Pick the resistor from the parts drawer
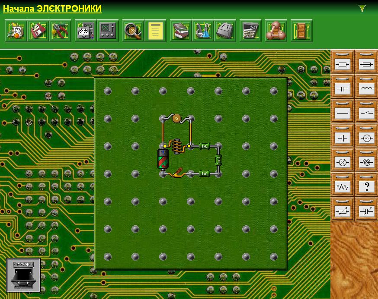378x299 pixels. [343, 62]
